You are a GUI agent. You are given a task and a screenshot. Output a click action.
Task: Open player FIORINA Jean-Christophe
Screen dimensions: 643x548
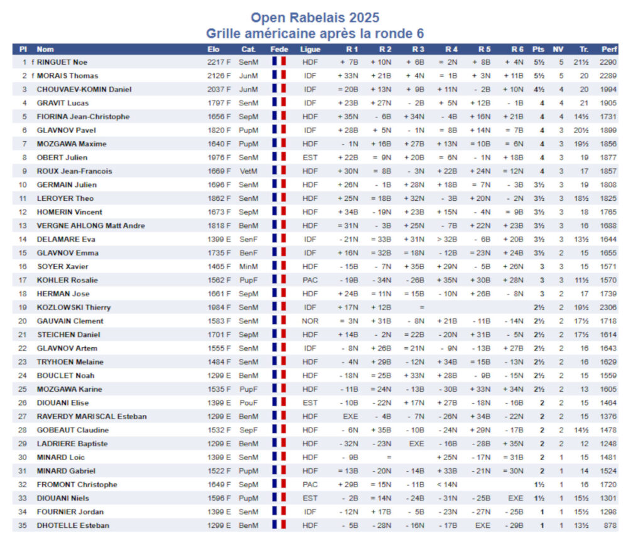[x=83, y=116]
